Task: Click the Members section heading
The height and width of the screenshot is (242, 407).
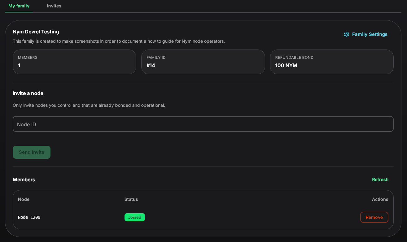Action: point(24,179)
